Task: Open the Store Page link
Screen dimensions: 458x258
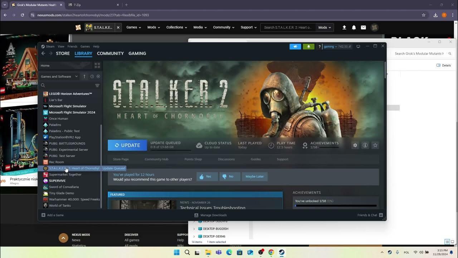Action: pos(121,159)
